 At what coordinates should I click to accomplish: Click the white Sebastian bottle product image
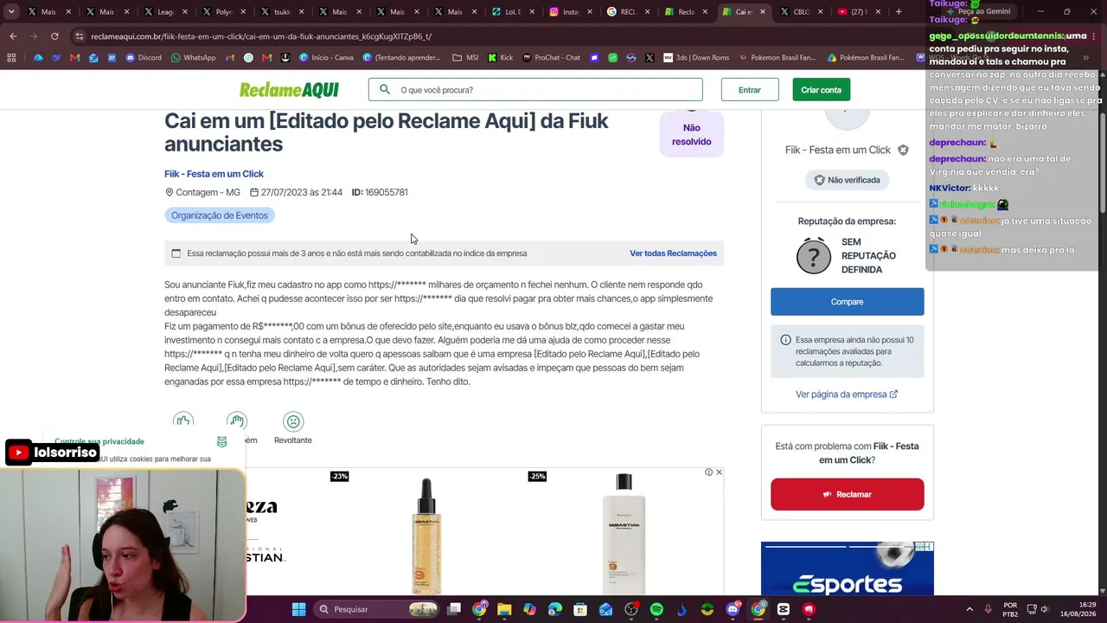624,535
